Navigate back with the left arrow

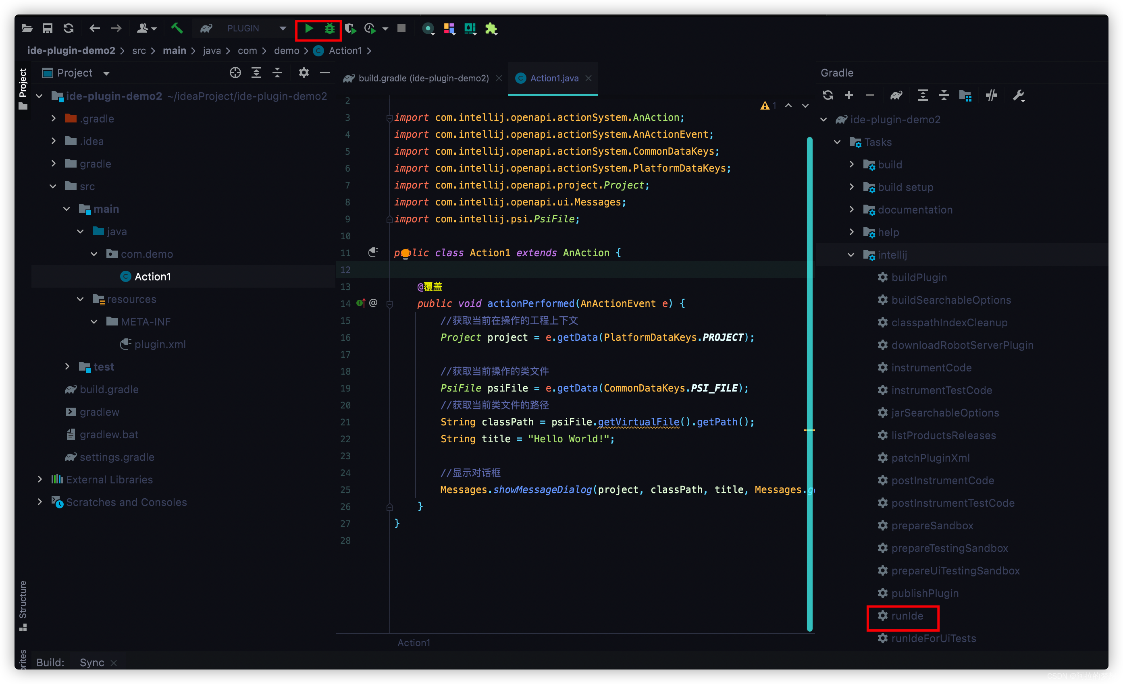94,28
